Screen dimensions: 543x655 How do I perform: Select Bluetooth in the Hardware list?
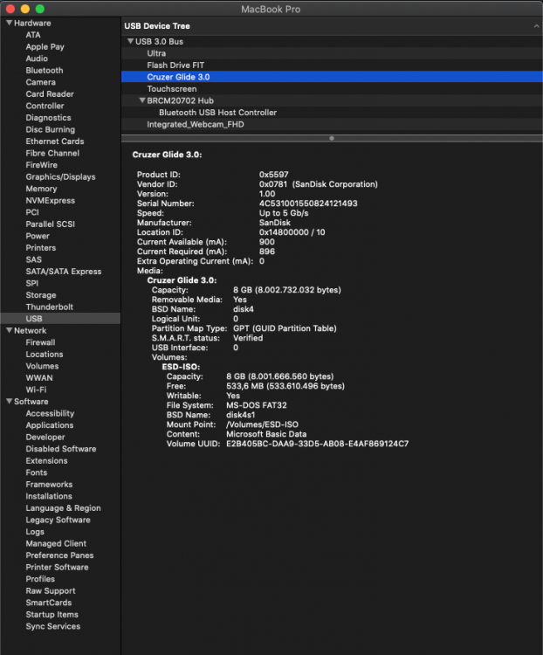[x=44, y=70]
